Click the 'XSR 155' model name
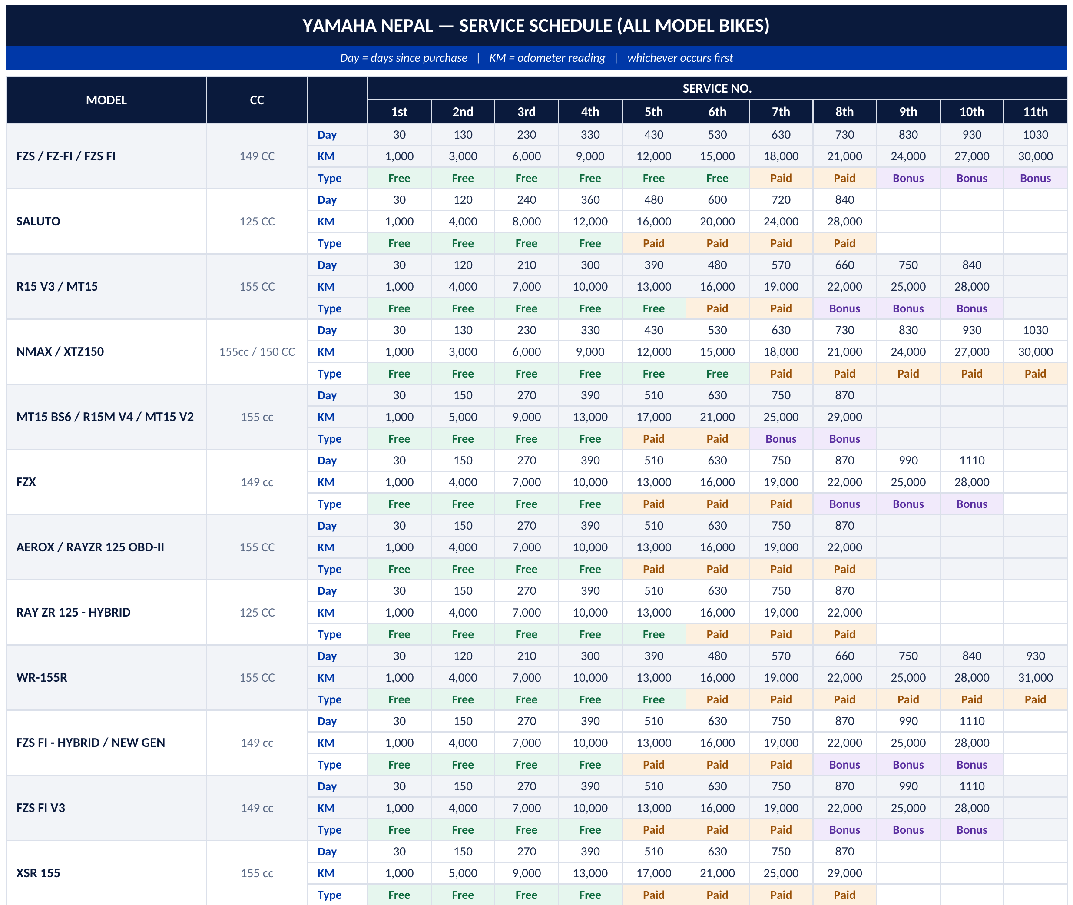 click(38, 873)
